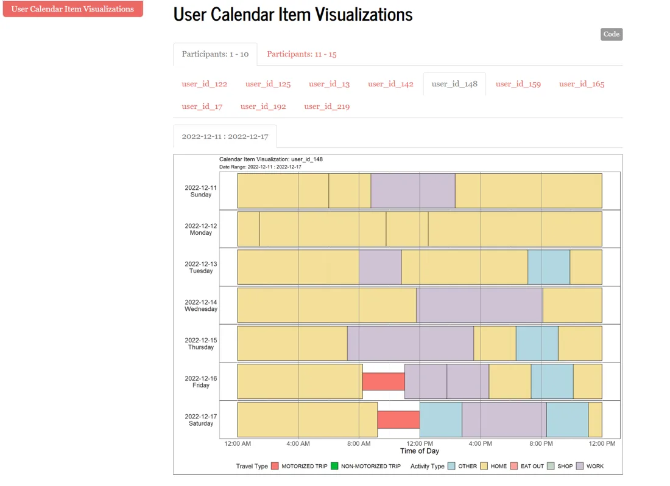This screenshot has height=486, width=670.
Task: Click the 8:00 PM axis label
Action: [541, 443]
